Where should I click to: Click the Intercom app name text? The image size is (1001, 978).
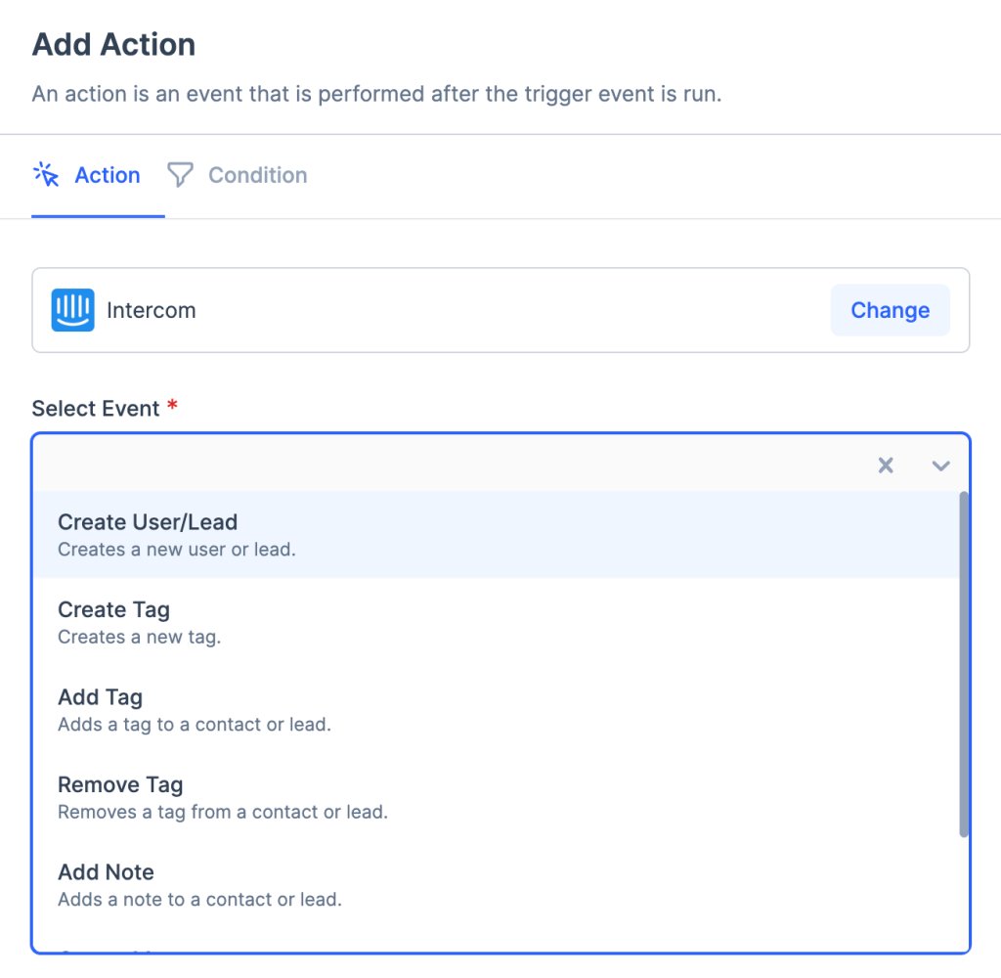coord(151,310)
